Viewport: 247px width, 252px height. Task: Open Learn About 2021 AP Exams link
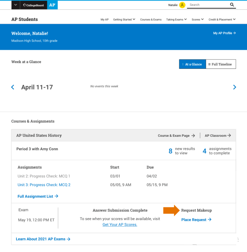tap(43, 239)
